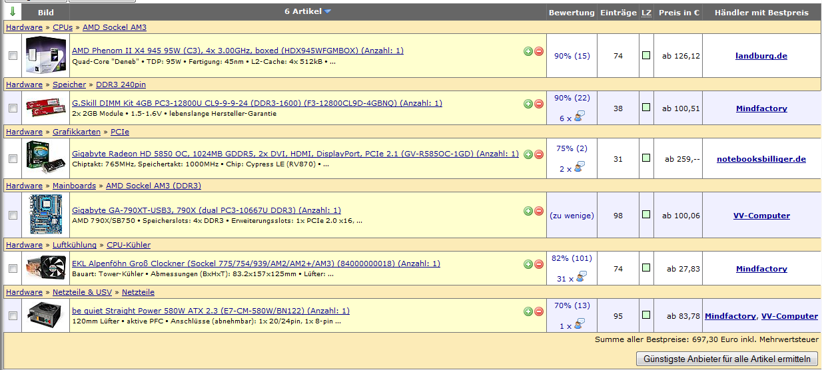
Task: Open Alpenföhn CPU cooler thumbnail image
Action: 46,268
